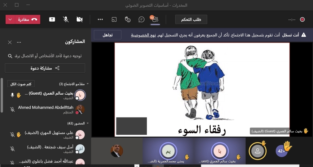This screenshot has width=313, height=167.
Task: Close the المشاركون participants panel
Action: click(x=10, y=42)
